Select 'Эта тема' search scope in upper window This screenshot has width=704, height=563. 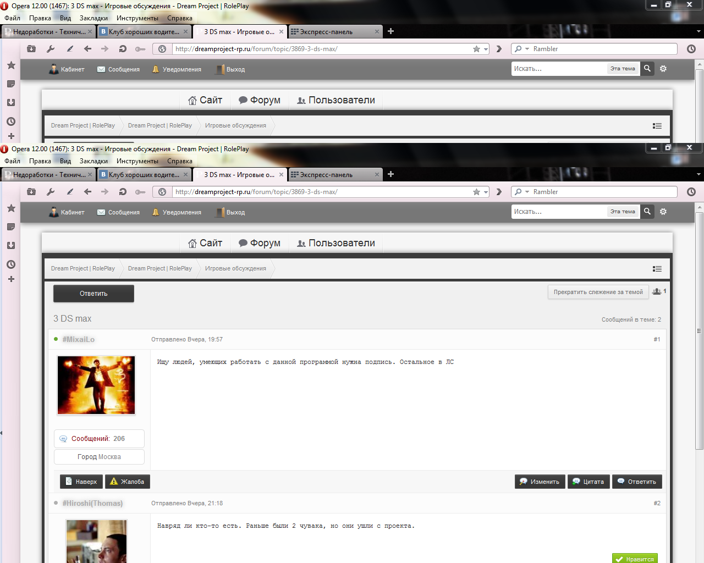(623, 69)
